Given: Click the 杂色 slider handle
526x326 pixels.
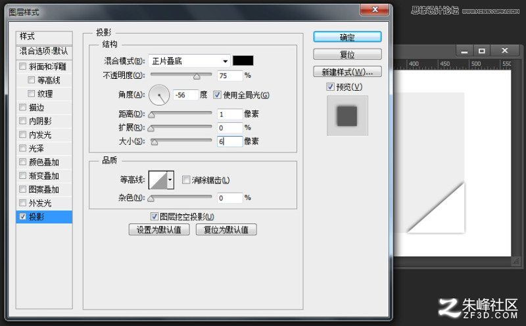Looking at the screenshot, I should [x=151, y=199].
